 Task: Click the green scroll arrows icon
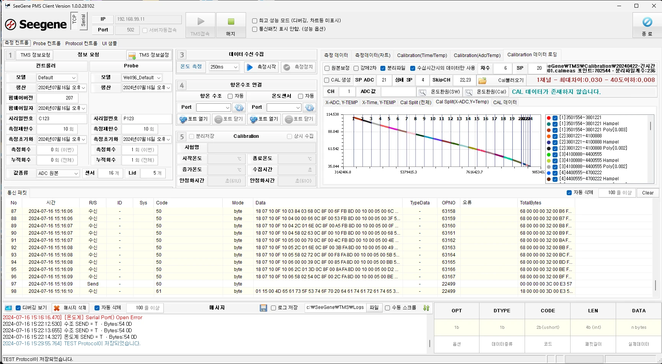point(426,308)
